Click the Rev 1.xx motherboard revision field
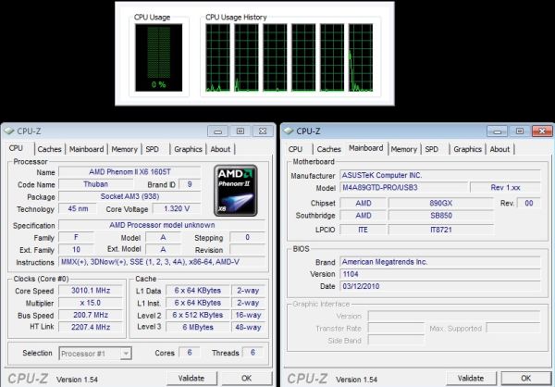The width and height of the screenshot is (555, 387). coord(505,187)
